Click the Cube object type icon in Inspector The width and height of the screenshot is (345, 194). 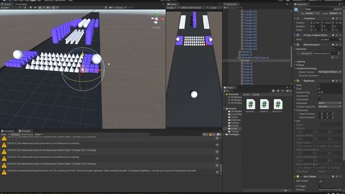(296, 10)
